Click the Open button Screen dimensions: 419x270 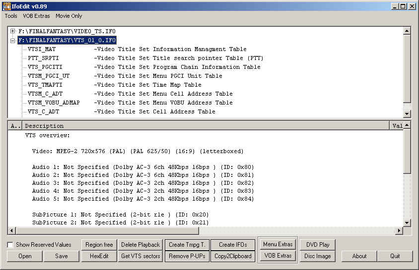tap(25, 256)
